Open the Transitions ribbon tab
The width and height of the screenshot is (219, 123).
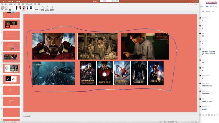point(19,4)
